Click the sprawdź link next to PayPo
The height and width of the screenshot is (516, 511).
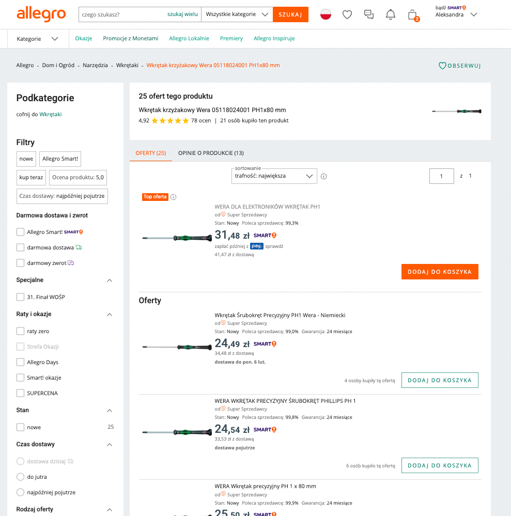(274, 246)
